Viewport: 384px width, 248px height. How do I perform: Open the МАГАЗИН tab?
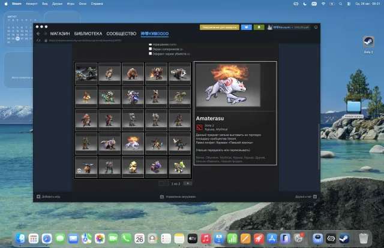click(x=60, y=34)
